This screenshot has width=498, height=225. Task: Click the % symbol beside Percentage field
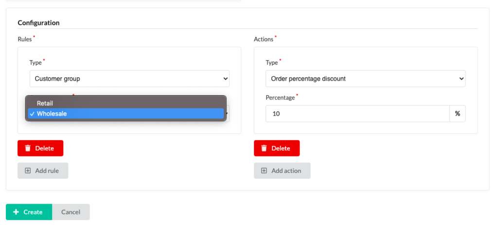[x=457, y=114]
